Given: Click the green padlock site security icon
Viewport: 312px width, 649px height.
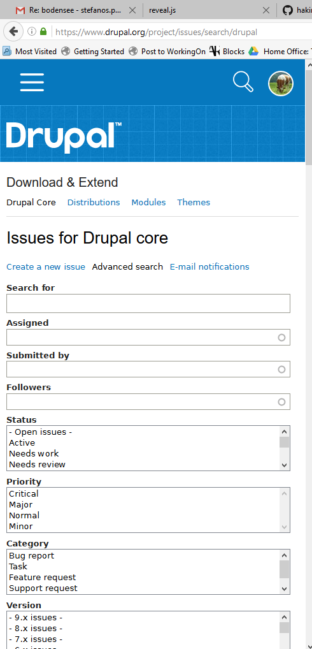Looking at the screenshot, I should click(43, 31).
